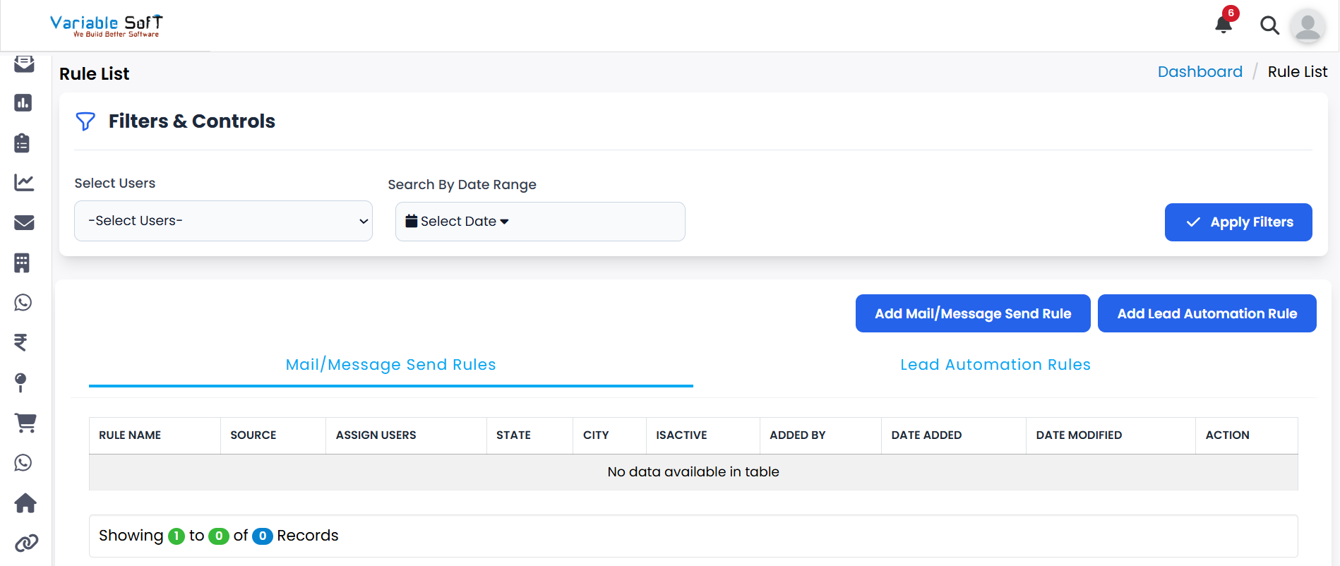Click Add Mail/Message Send Rule button
Screen dimensions: 1340x566
[x=972, y=313]
